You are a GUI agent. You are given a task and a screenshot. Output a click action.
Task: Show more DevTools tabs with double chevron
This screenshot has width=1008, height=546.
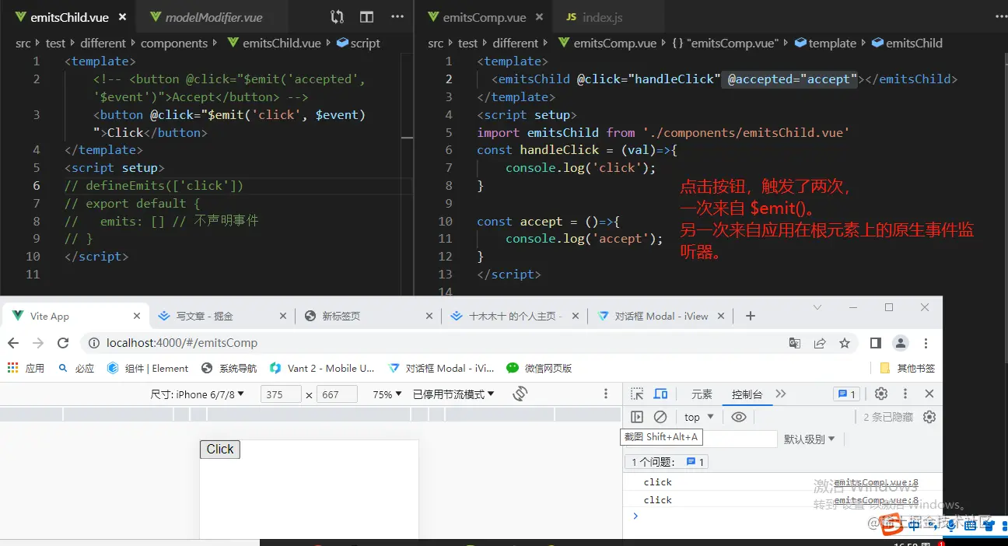(781, 394)
